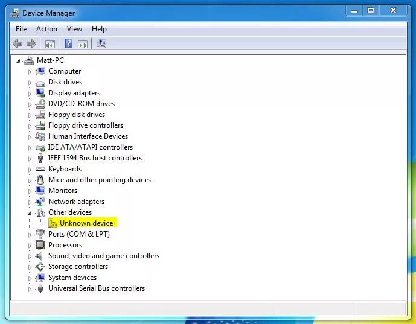Select the IEEE 1394 Bus host controllers label
416x324 pixels.
95,158
